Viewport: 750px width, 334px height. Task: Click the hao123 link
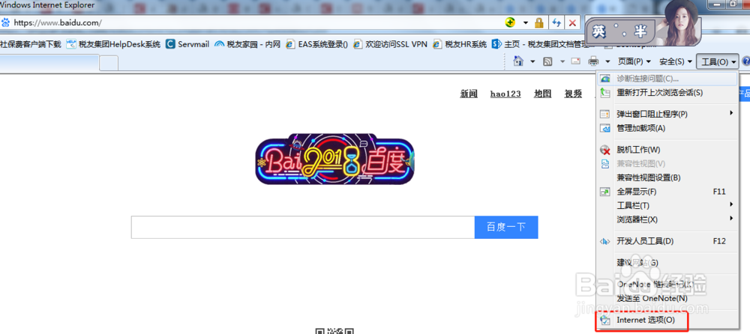tap(505, 94)
